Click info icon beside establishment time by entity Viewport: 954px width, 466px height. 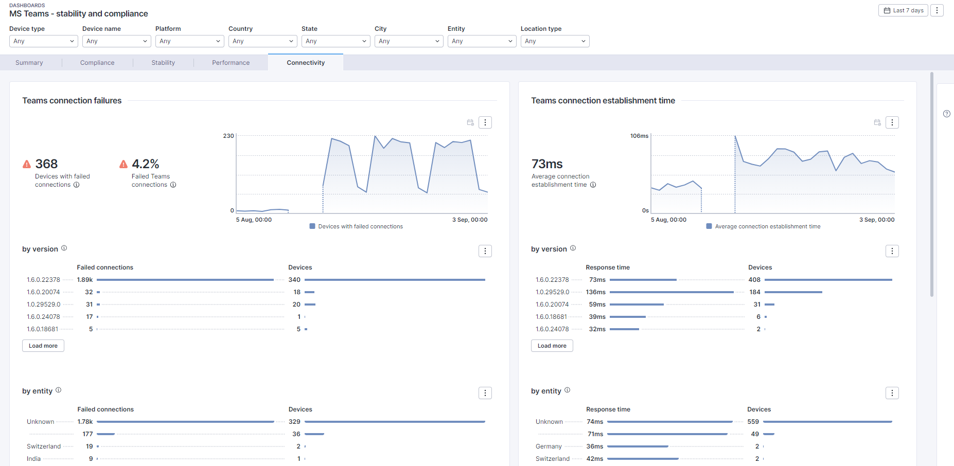pos(568,390)
